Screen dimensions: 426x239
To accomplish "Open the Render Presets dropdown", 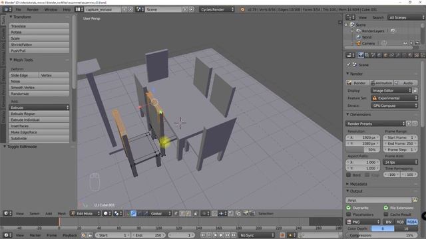I will coord(375,123).
